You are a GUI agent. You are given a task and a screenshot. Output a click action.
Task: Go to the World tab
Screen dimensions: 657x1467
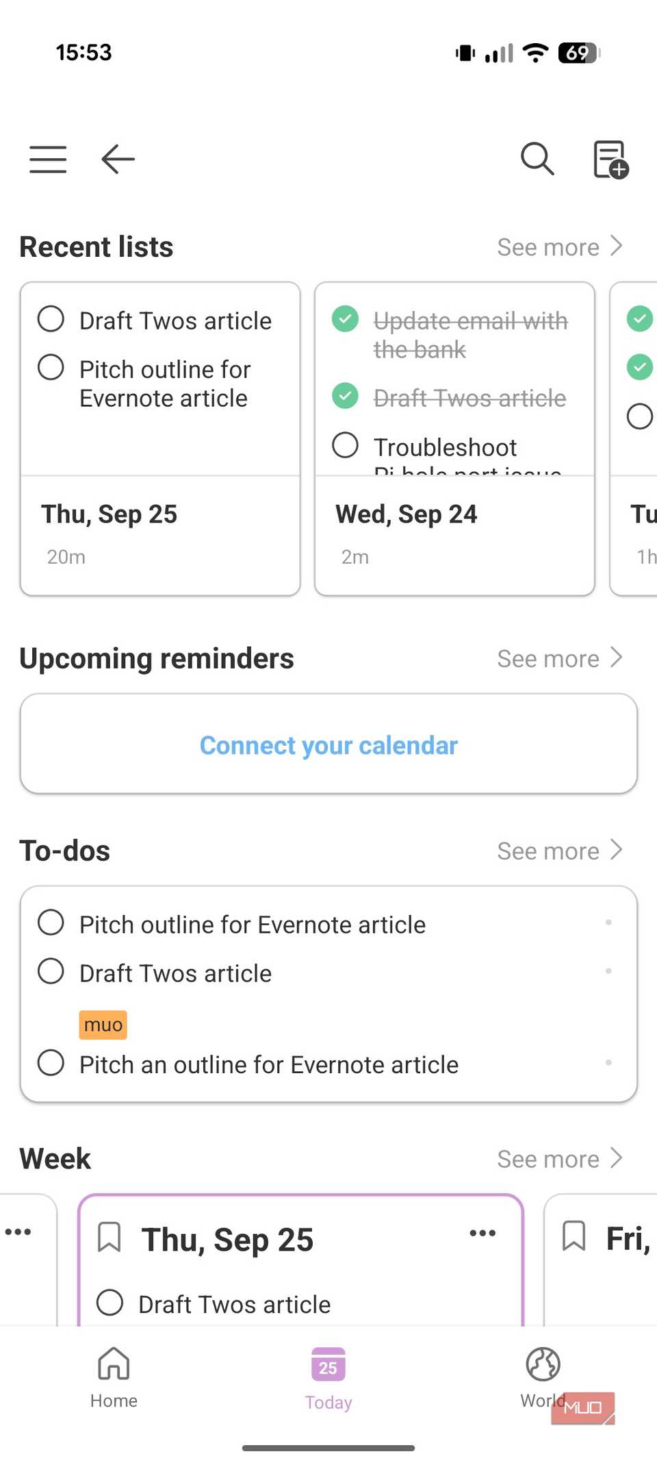click(543, 1375)
